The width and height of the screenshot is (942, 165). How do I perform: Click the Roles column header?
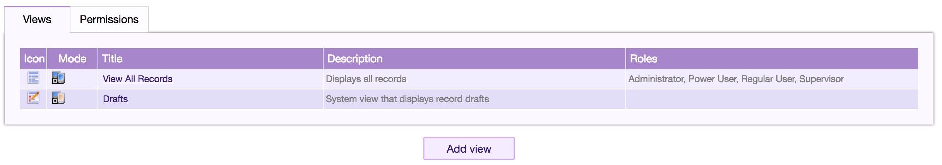(x=643, y=59)
